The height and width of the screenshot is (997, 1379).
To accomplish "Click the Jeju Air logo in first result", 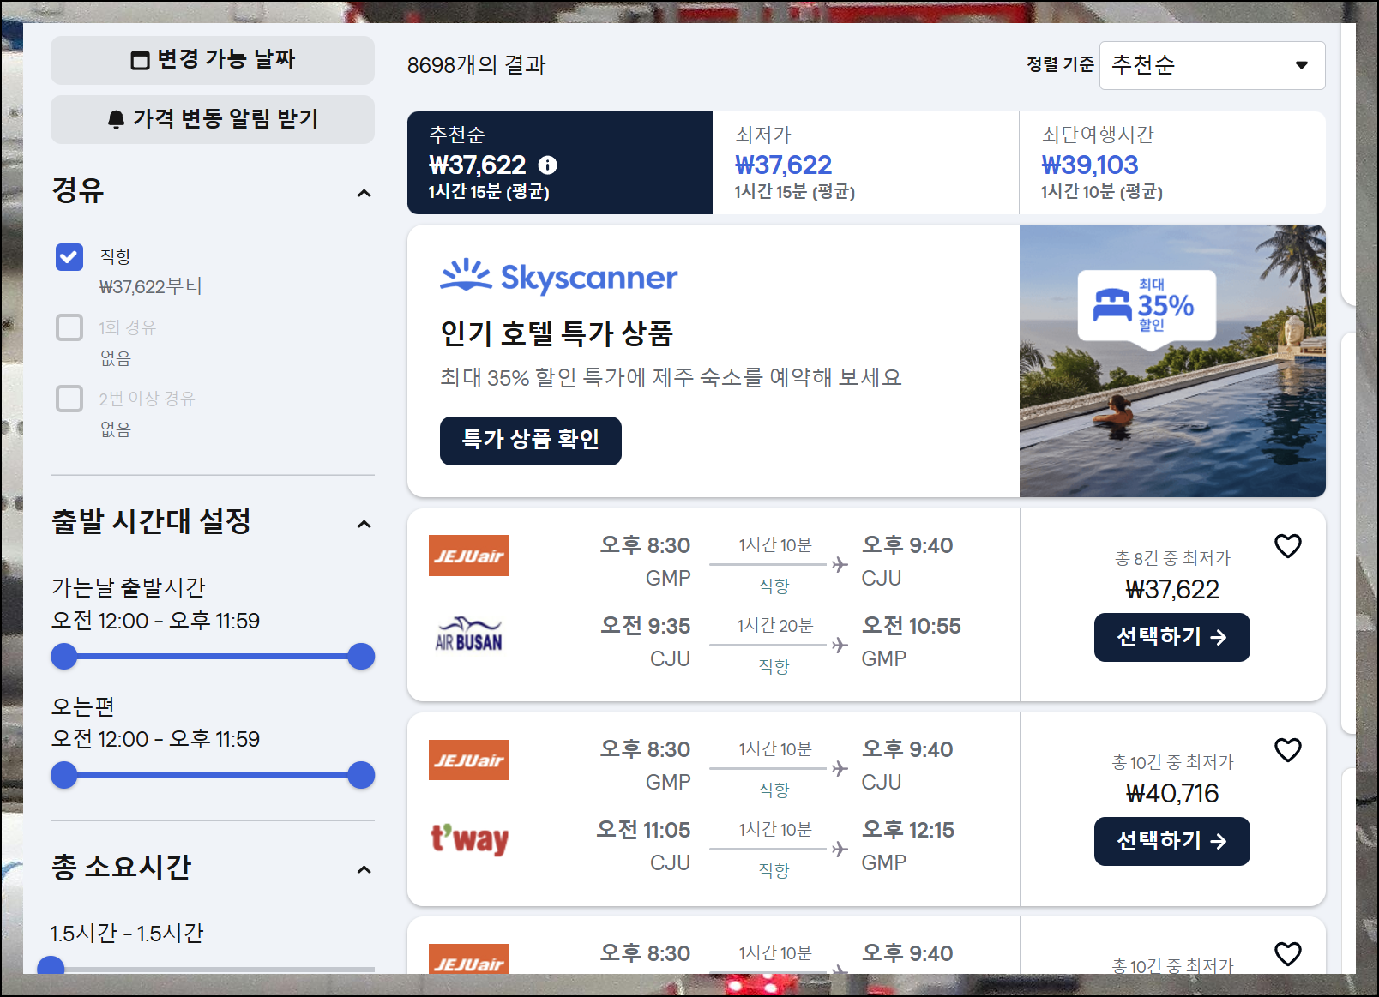I will click(x=469, y=556).
